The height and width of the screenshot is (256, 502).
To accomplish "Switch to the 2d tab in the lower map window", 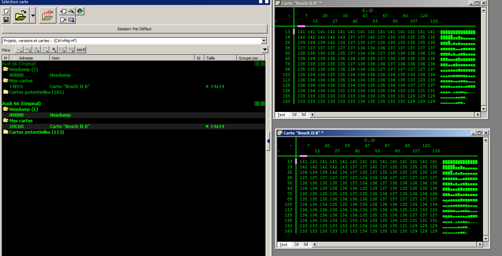I will 296,244.
